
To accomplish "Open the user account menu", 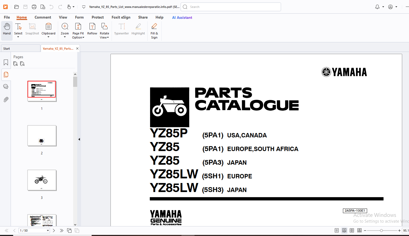I will (x=393, y=7).
